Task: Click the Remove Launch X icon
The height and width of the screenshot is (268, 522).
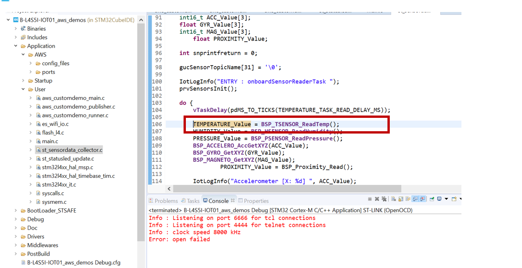Action: coord(377,199)
